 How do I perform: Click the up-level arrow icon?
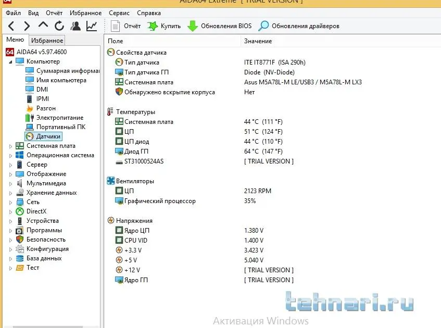coord(43,26)
